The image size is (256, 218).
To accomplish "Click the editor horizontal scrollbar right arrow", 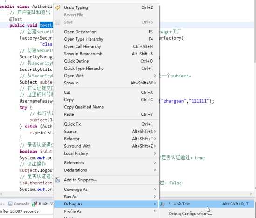I will pos(251,194).
